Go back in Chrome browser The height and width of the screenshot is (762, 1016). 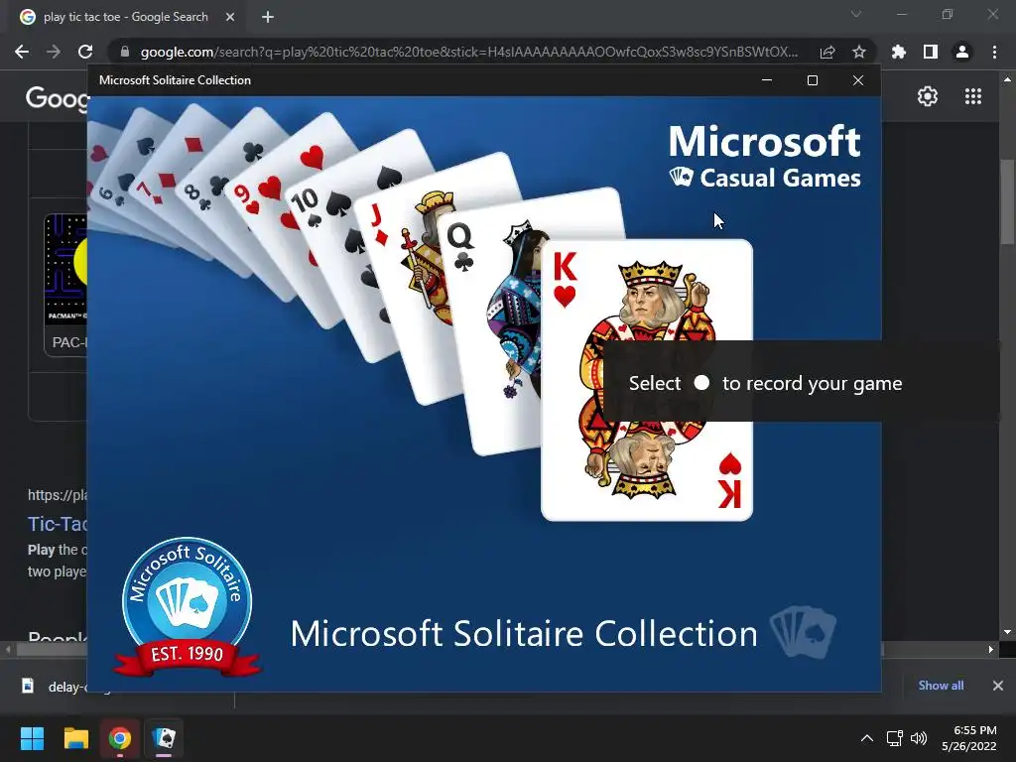tap(22, 52)
